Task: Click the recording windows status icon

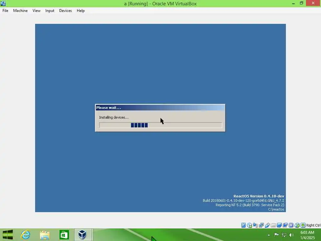Action: [x=285, y=225]
